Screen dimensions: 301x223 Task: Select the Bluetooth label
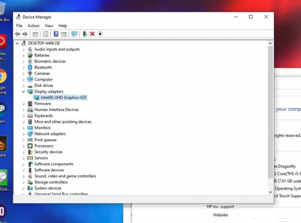tap(43, 67)
